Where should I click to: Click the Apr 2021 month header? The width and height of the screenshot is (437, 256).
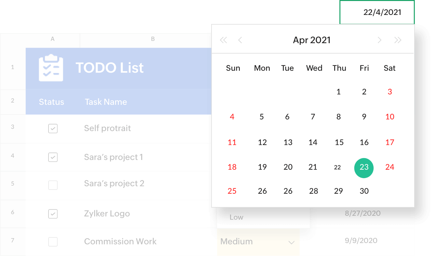pyautogui.click(x=312, y=40)
